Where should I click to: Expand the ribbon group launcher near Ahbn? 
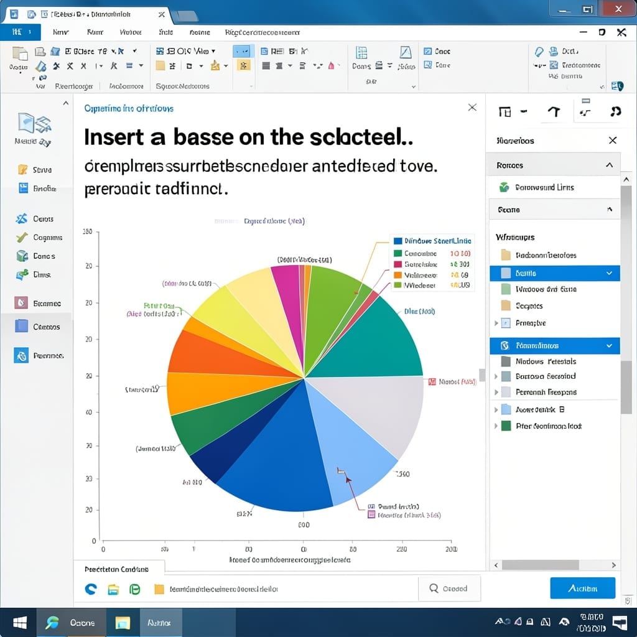[414, 86]
